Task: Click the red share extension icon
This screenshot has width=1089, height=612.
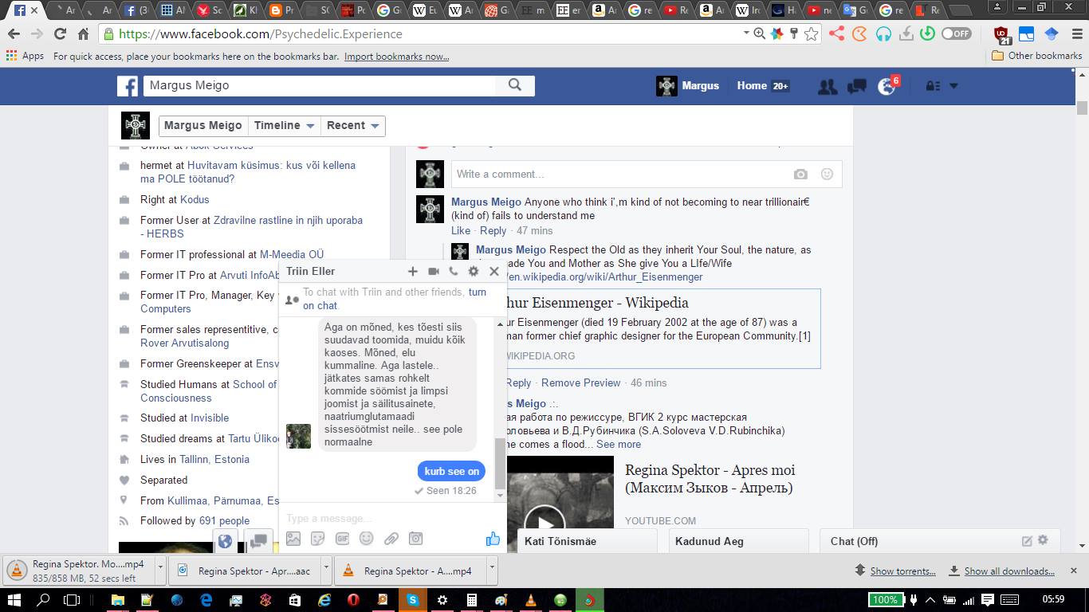Action: (x=835, y=33)
